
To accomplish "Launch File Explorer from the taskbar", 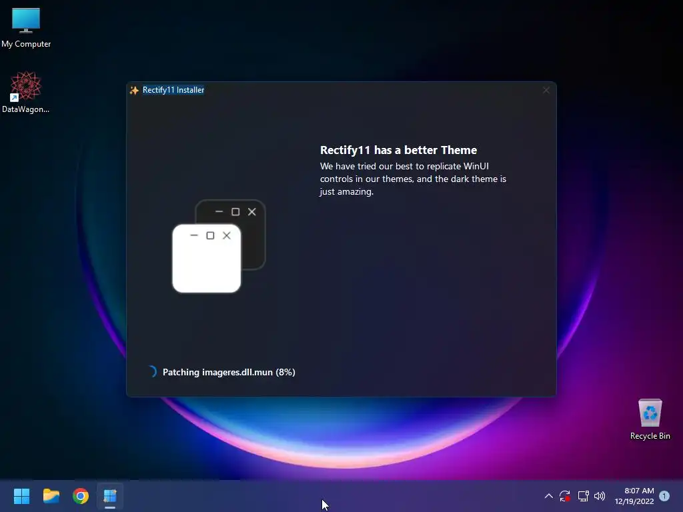I will click(x=51, y=496).
